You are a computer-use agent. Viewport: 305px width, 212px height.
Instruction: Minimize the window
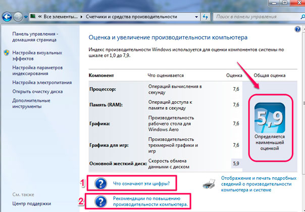point(275,3)
